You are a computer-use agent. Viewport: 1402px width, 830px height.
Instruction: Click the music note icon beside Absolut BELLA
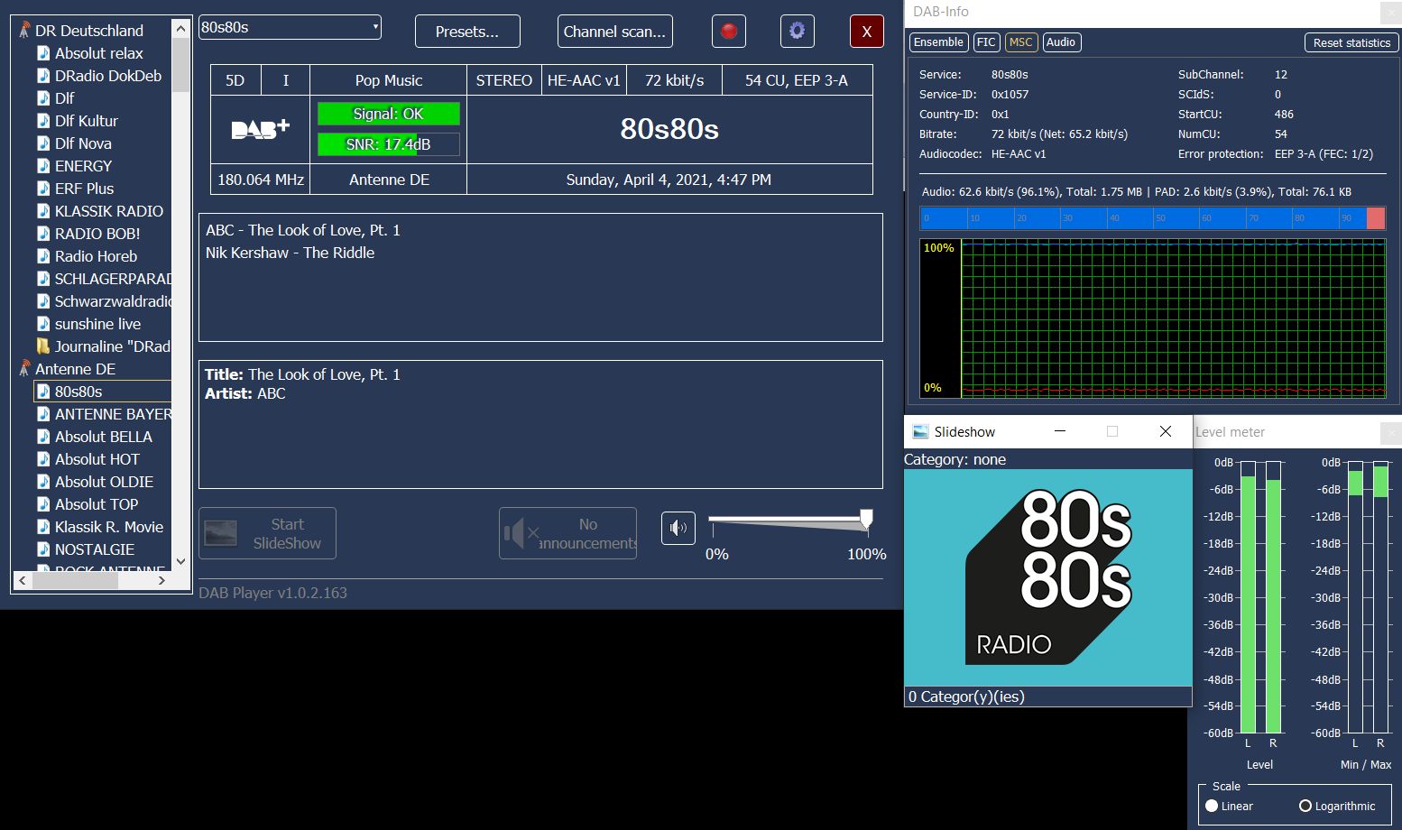43,437
